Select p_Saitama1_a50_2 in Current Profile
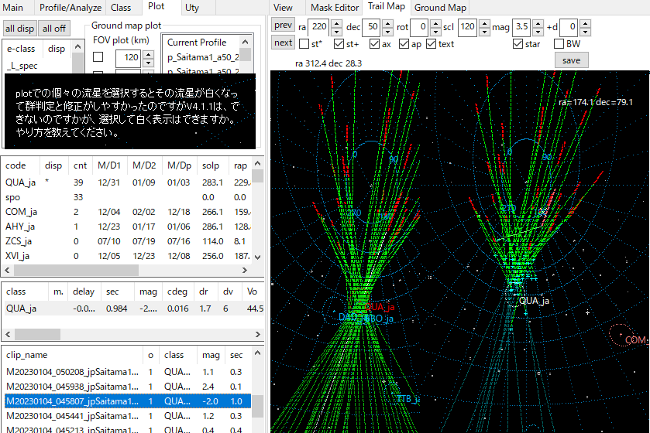Viewport: 650px width, 433px height. pyautogui.click(x=203, y=57)
